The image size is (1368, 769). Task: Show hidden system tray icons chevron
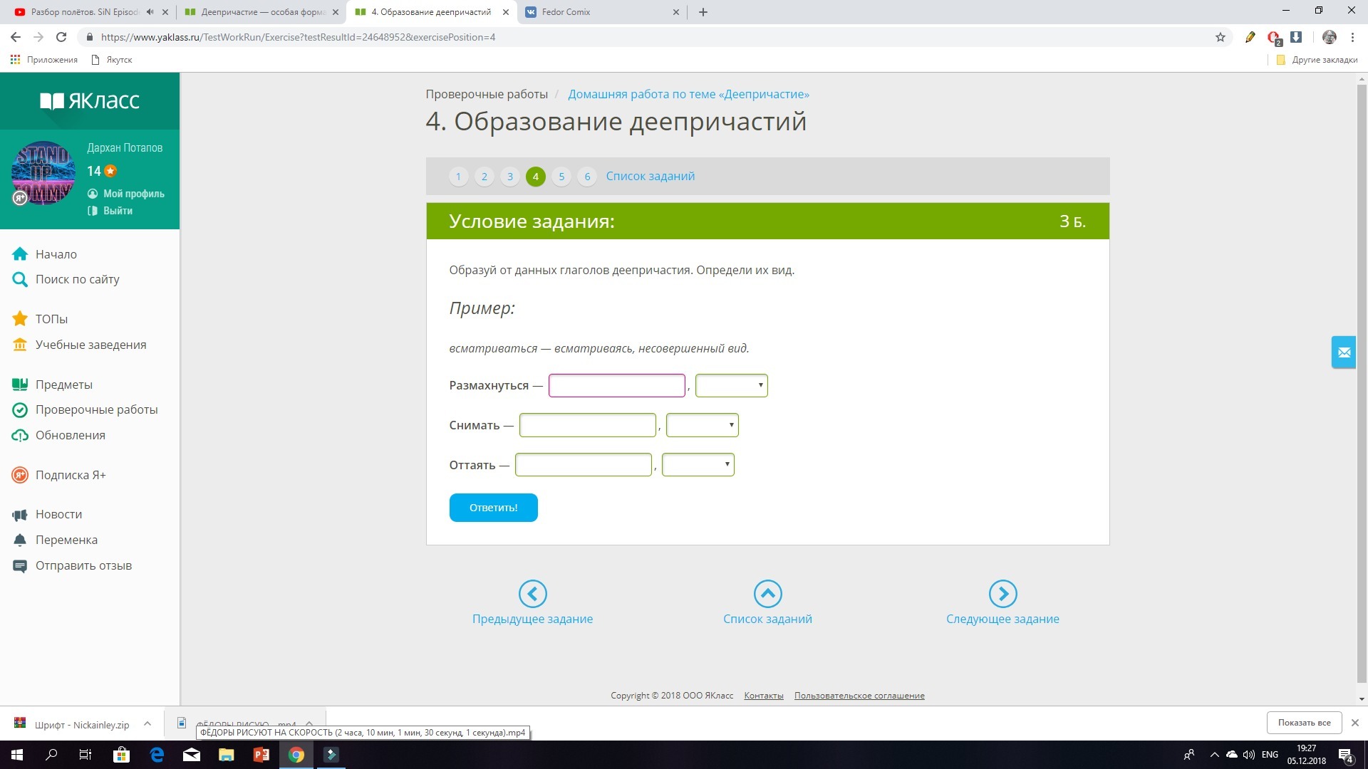(1215, 755)
